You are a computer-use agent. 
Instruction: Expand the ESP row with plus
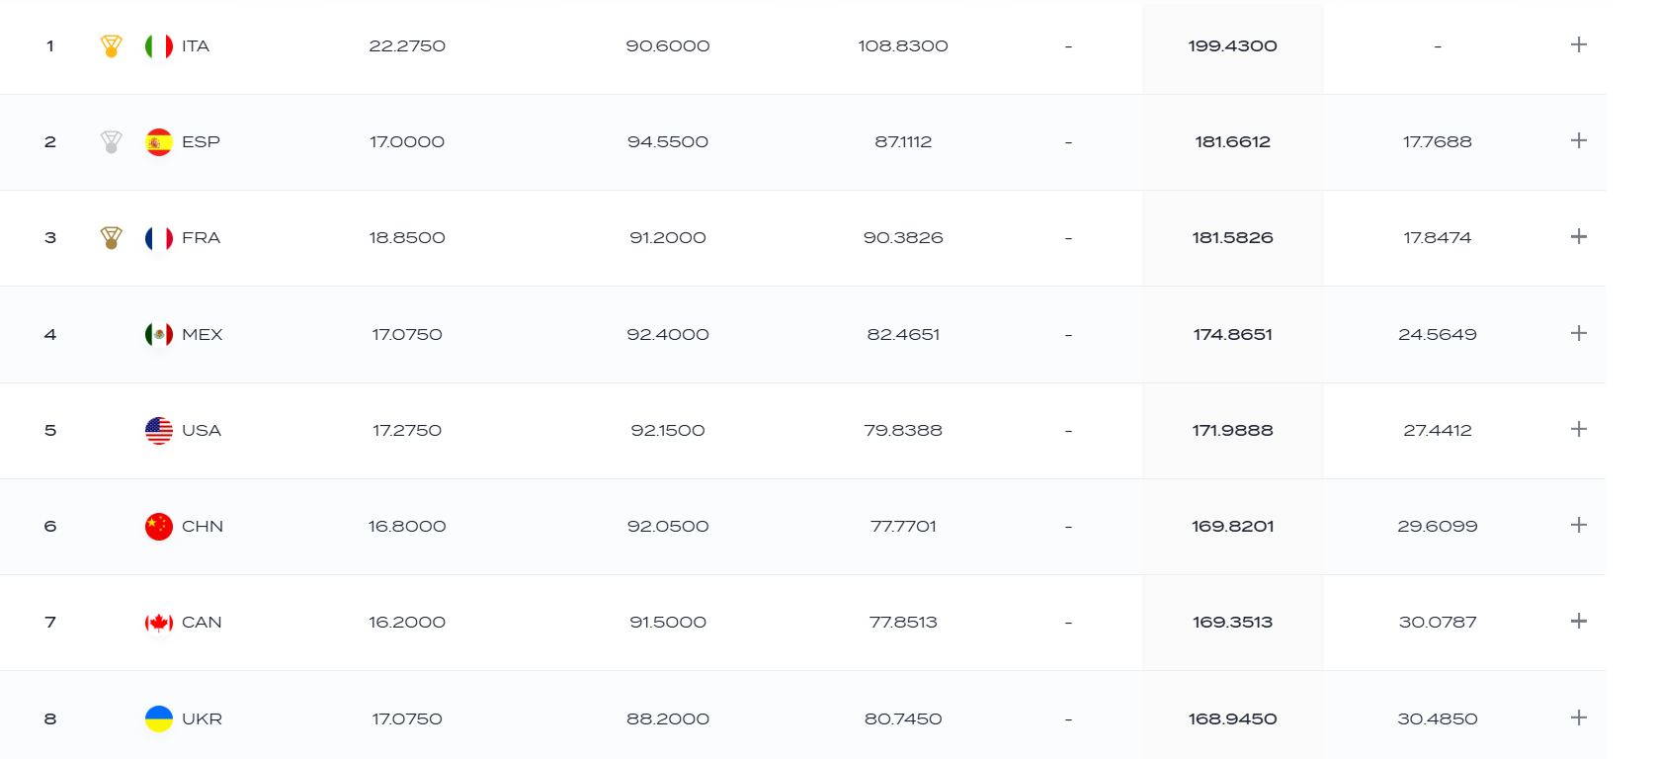point(1579,140)
